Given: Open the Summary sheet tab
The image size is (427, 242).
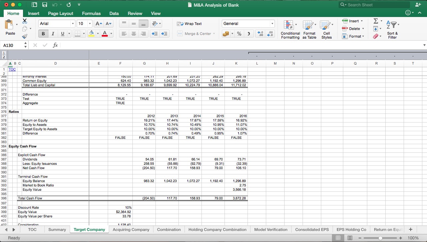Looking at the screenshot, I should tap(57, 229).
